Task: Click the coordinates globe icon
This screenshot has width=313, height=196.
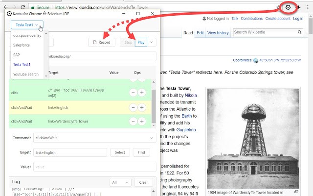Action: [255, 61]
